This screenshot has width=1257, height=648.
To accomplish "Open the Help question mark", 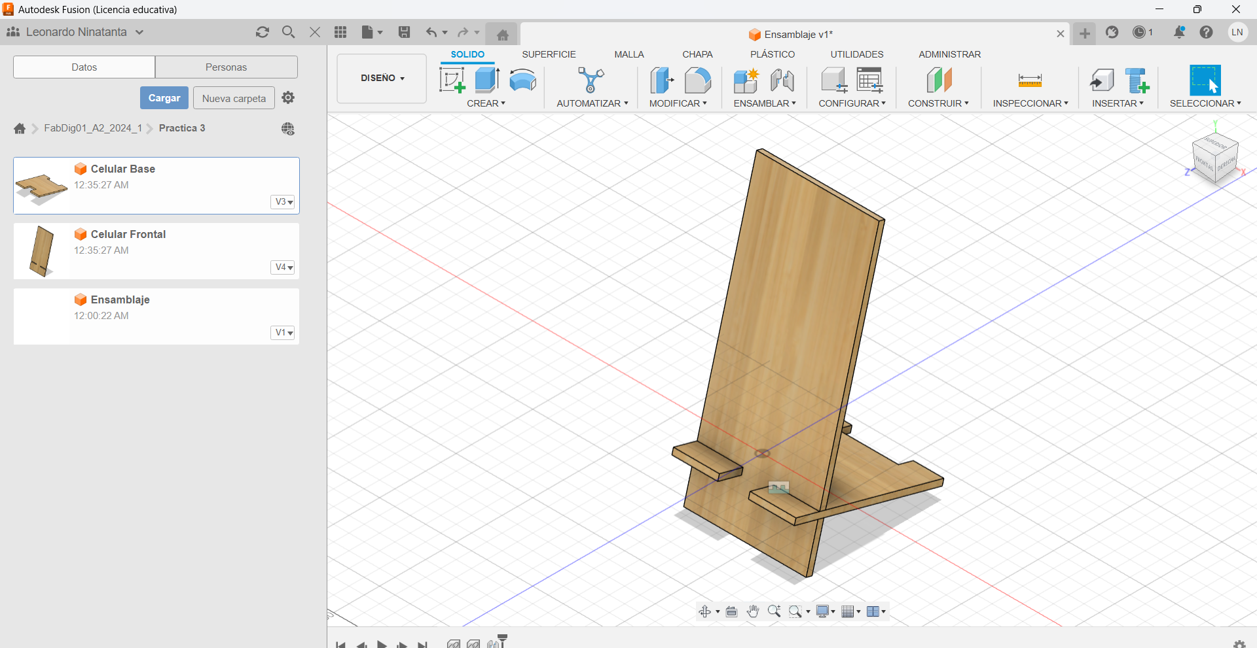I will [x=1207, y=32].
